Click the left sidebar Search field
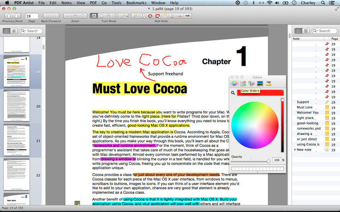The height and width of the screenshot is (212, 340). (x=31, y=31)
